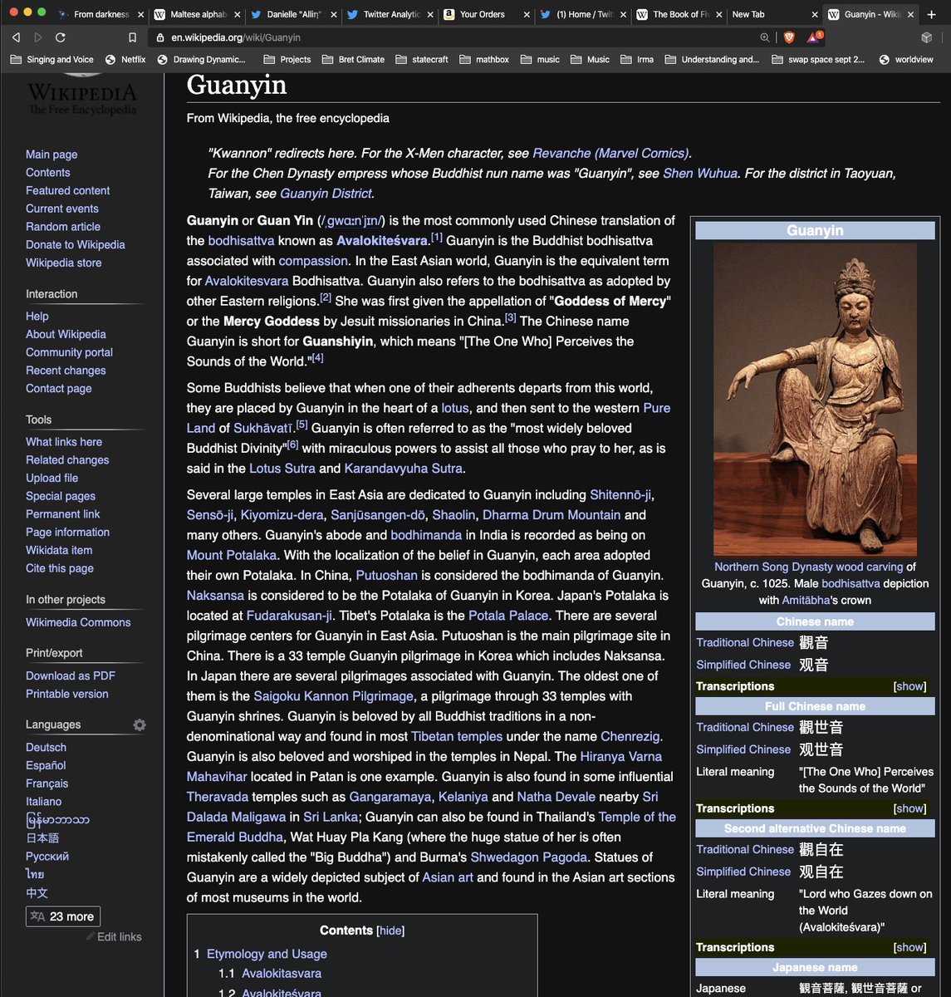The height and width of the screenshot is (997, 951).
Task: Open Revanche (Marvel Comics) link
Action: [610, 153]
